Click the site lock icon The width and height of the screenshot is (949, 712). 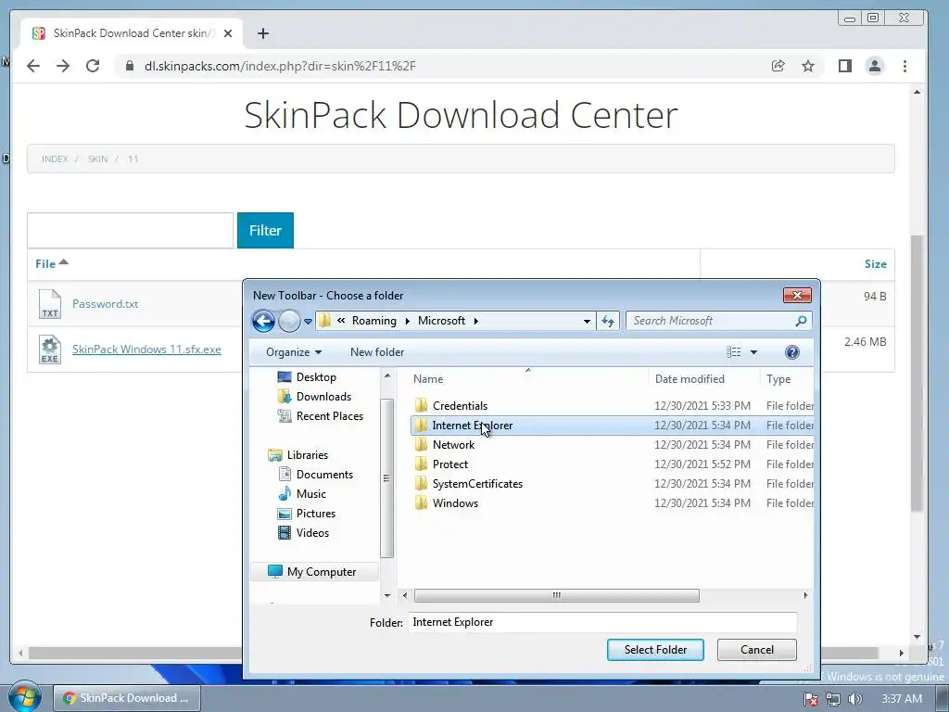tap(130, 66)
